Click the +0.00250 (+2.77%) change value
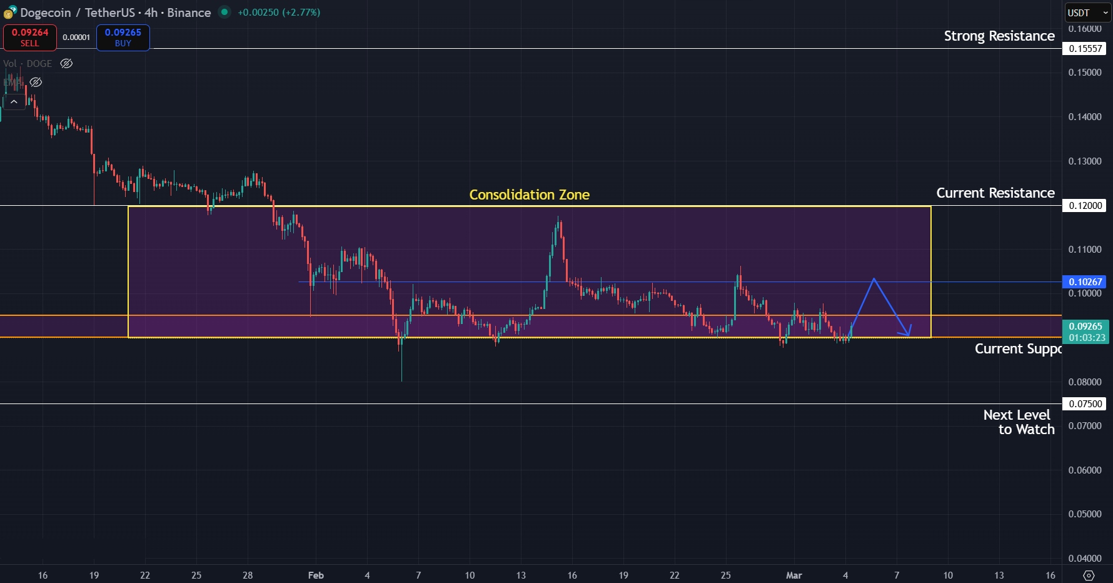This screenshot has height=583, width=1113. click(279, 13)
